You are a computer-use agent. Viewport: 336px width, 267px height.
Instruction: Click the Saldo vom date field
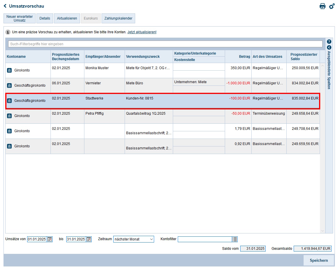tap(253, 249)
